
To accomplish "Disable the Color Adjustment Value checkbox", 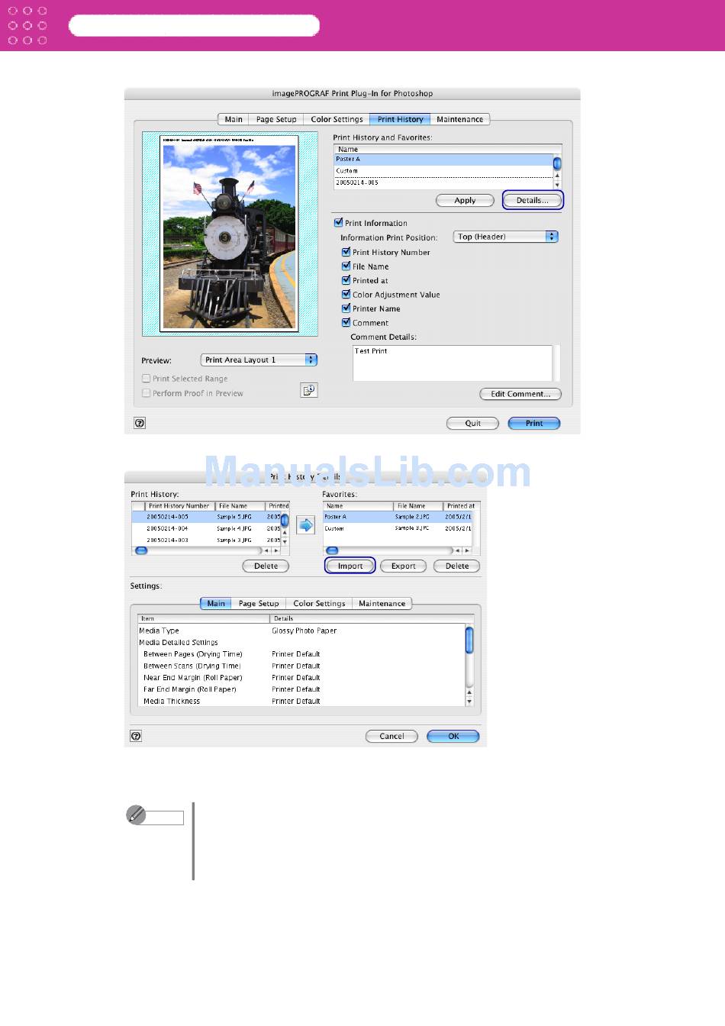I will [346, 295].
